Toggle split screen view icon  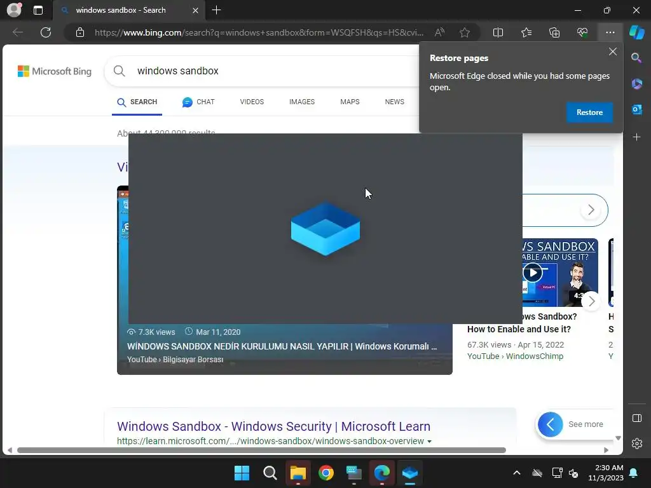(x=498, y=32)
